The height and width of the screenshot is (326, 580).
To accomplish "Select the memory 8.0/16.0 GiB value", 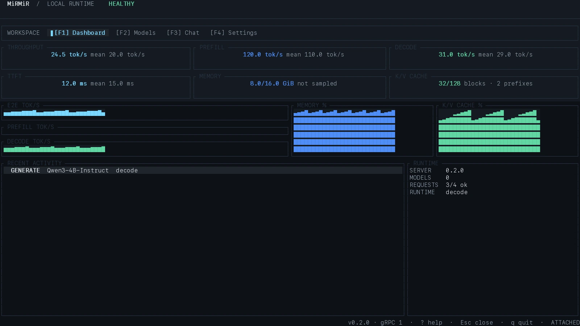I will tap(272, 83).
